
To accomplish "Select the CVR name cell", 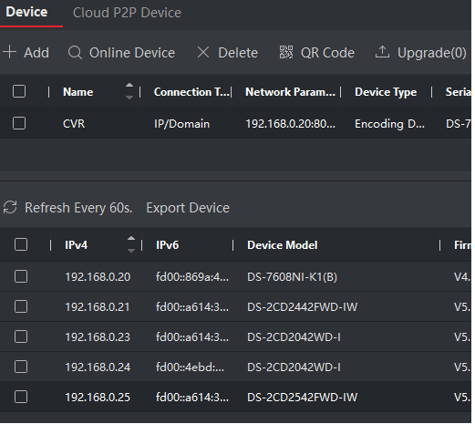I will coord(74,124).
